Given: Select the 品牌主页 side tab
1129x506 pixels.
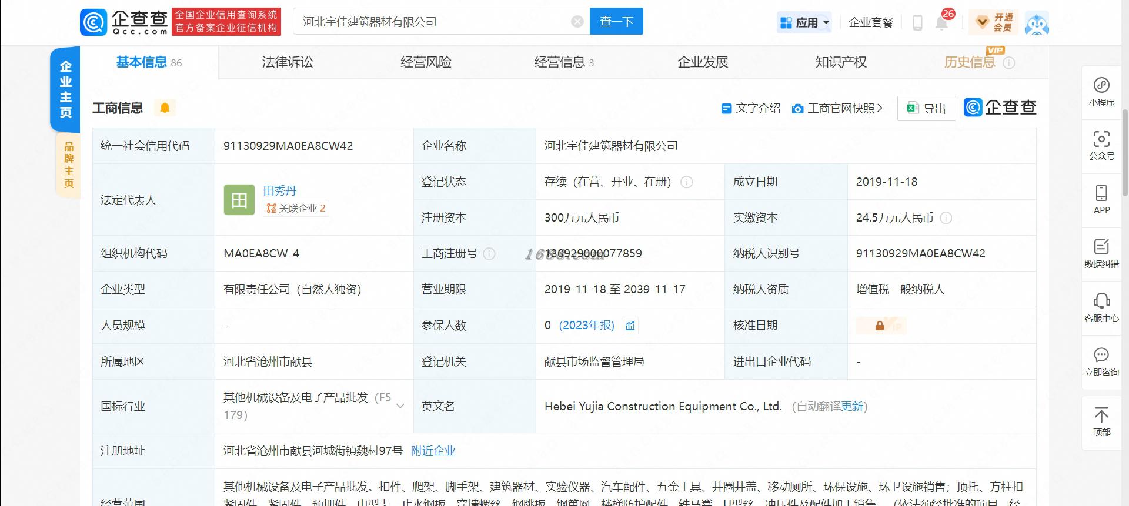Looking at the screenshot, I should pyautogui.click(x=69, y=165).
